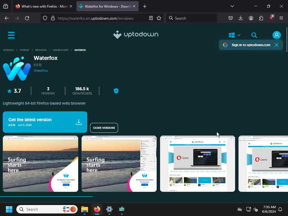Reload the current page
This screenshot has width=288, height=216.
[x=27, y=18]
